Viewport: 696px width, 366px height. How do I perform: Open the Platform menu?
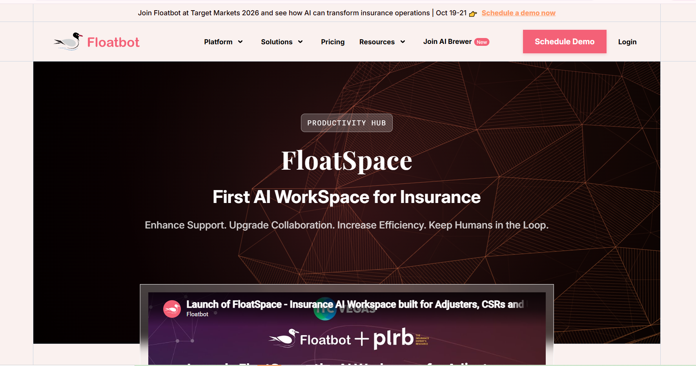(x=218, y=42)
